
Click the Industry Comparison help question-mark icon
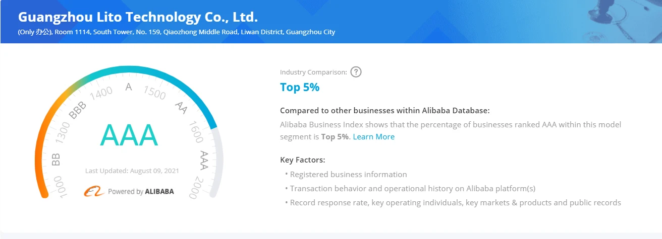(x=356, y=72)
